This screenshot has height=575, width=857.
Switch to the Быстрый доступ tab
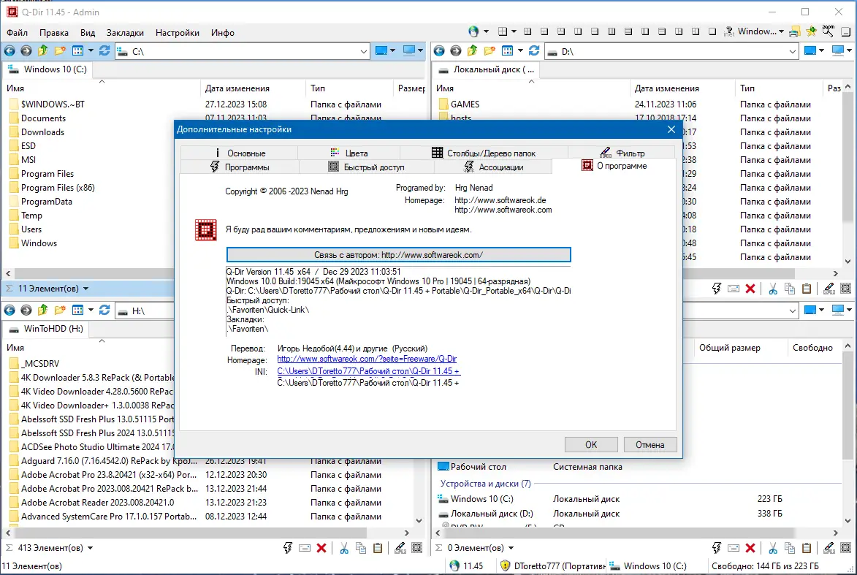tap(366, 167)
